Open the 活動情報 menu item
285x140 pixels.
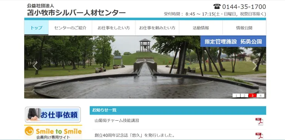click(x=201, y=28)
